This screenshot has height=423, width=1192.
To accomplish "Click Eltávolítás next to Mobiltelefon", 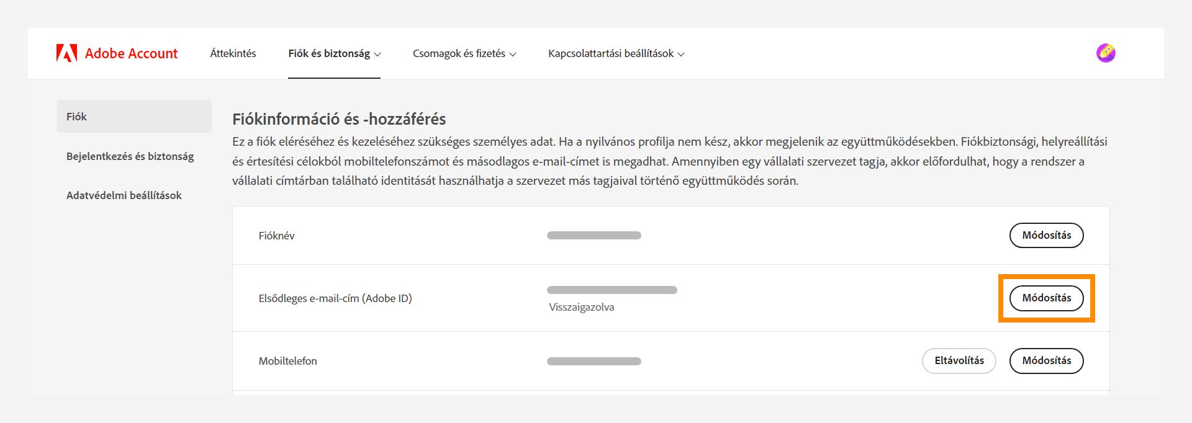I will coord(958,360).
